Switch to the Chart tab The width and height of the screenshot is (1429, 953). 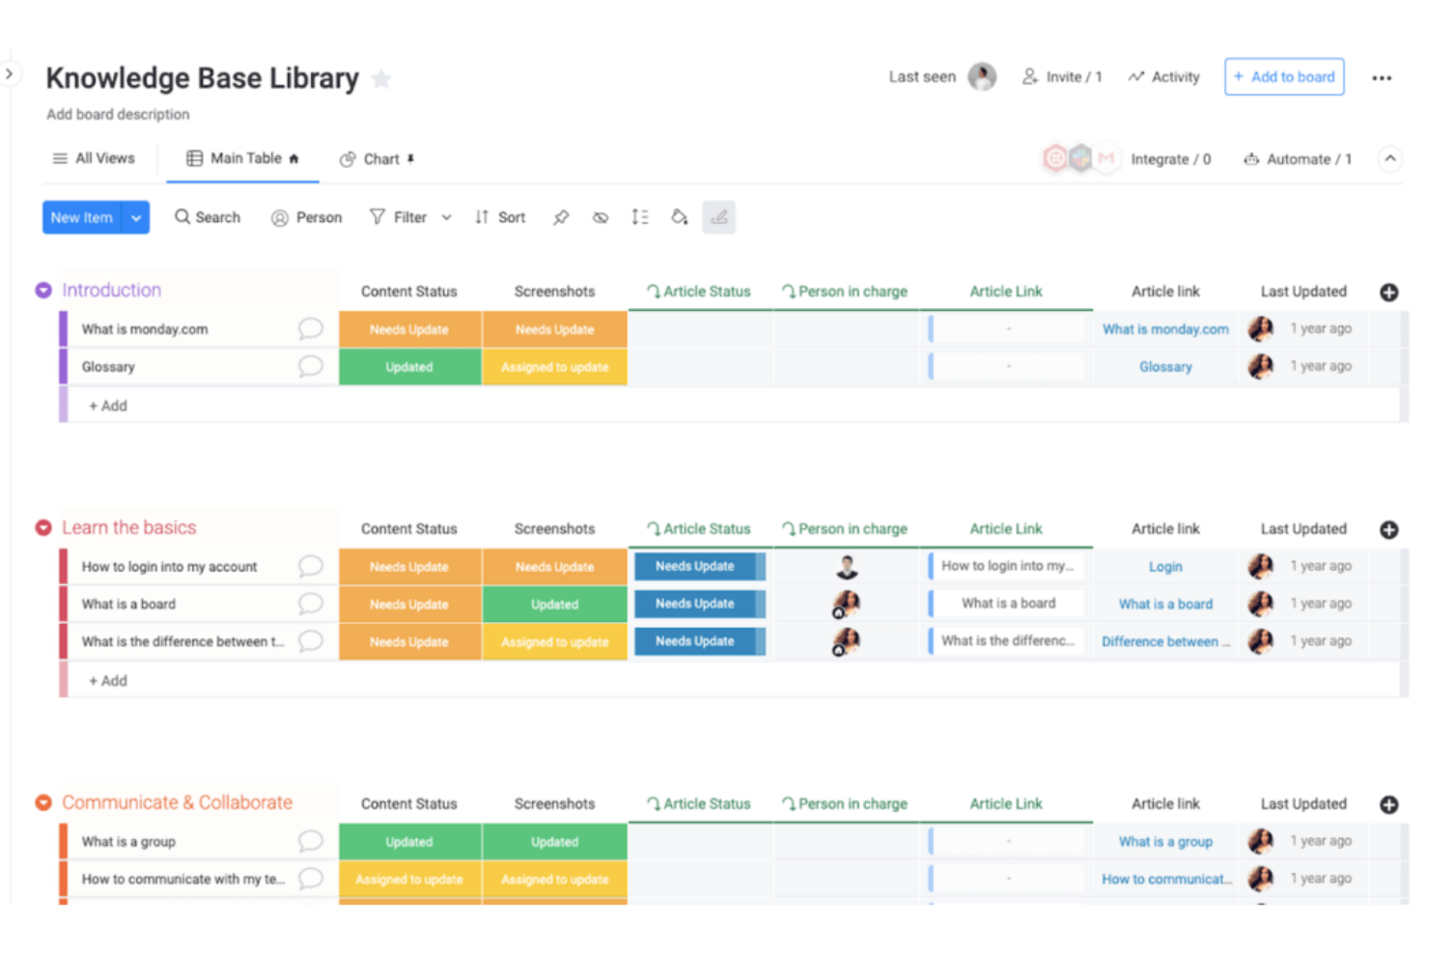coord(378,158)
